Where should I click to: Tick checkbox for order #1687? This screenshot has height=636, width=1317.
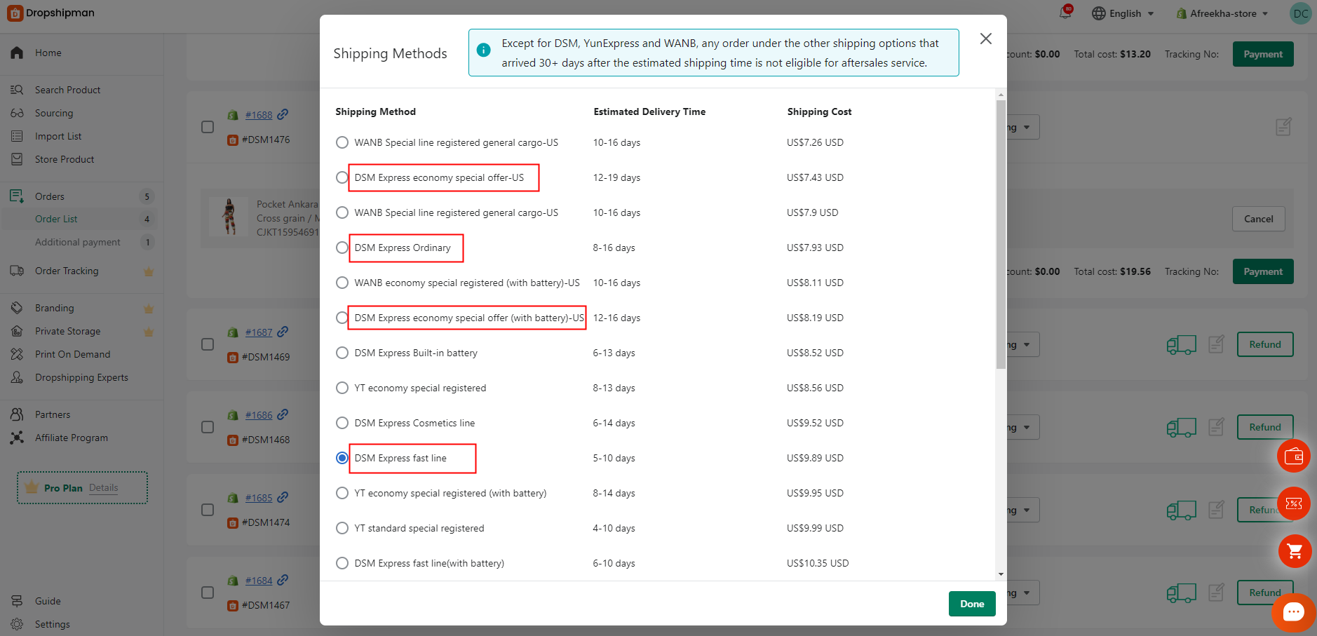tap(208, 344)
